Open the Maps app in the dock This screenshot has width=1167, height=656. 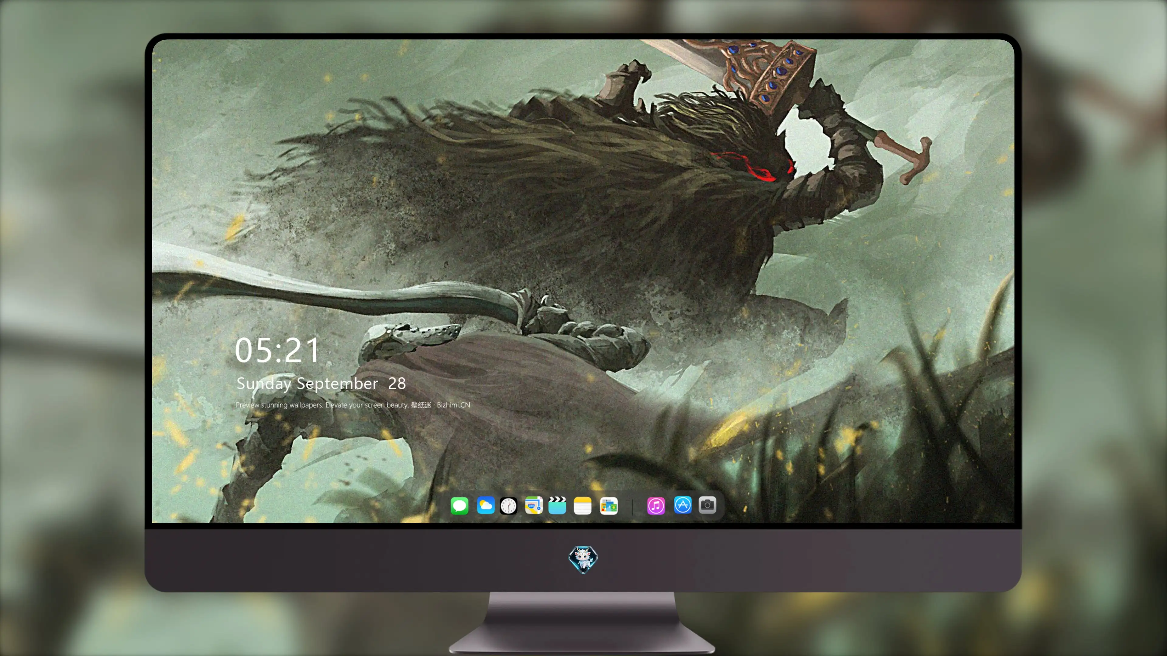coord(534,505)
